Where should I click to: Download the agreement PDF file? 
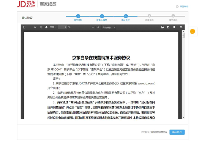pyautogui.click(x=168, y=27)
